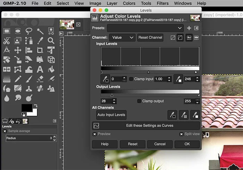Select the Zoom magnifier tool
243x170 pixels.
point(51,41)
